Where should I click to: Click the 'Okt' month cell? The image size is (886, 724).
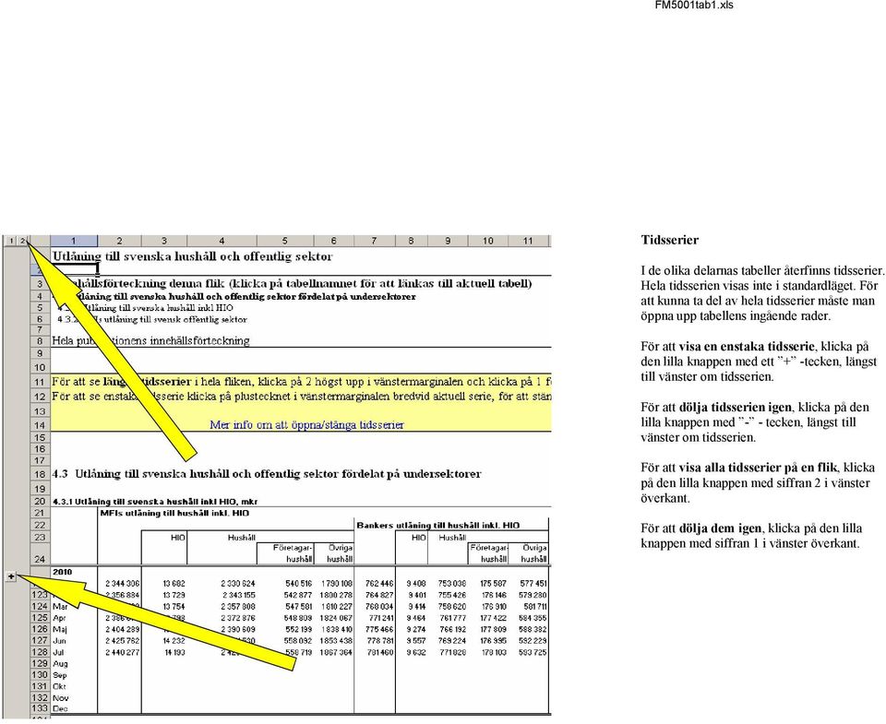[59, 687]
